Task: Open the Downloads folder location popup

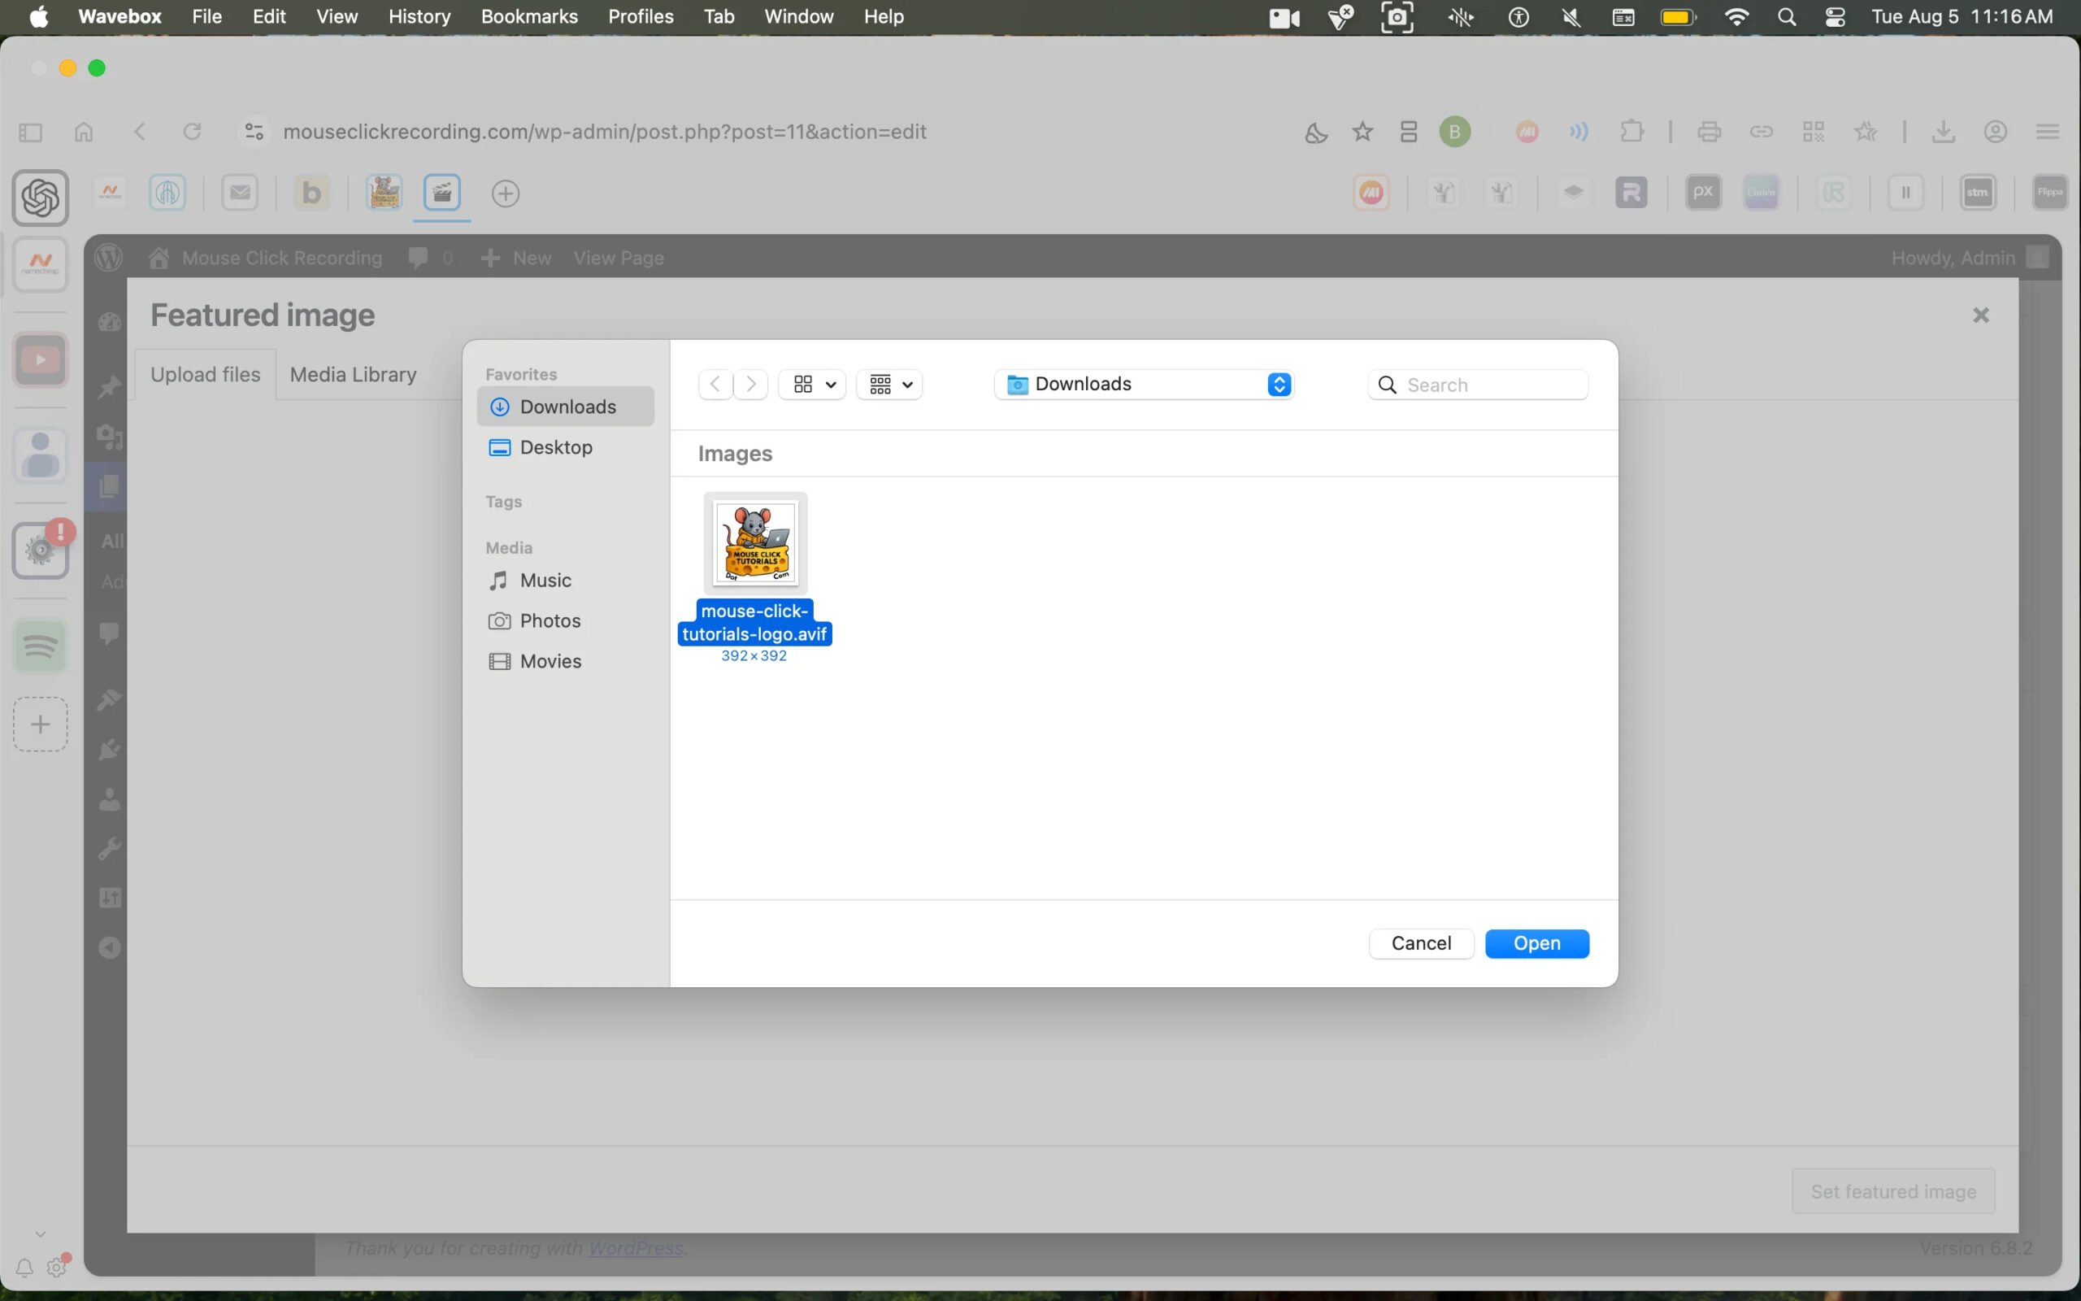Action: (x=1144, y=385)
